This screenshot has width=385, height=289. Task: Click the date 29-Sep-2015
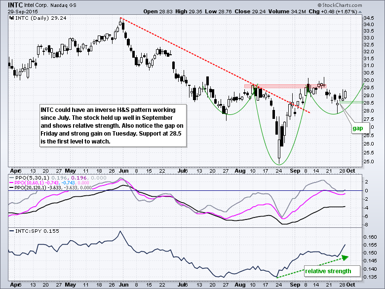(x=23, y=11)
